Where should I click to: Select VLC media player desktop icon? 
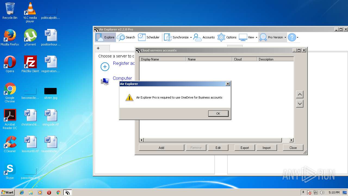coord(30,12)
